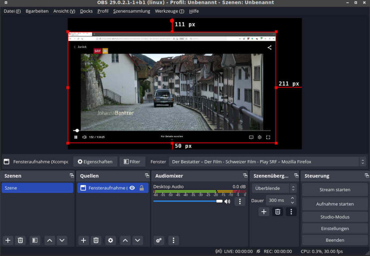Click fullscreen icon in preview player
Screen dimensions: 370x256
point(268,137)
